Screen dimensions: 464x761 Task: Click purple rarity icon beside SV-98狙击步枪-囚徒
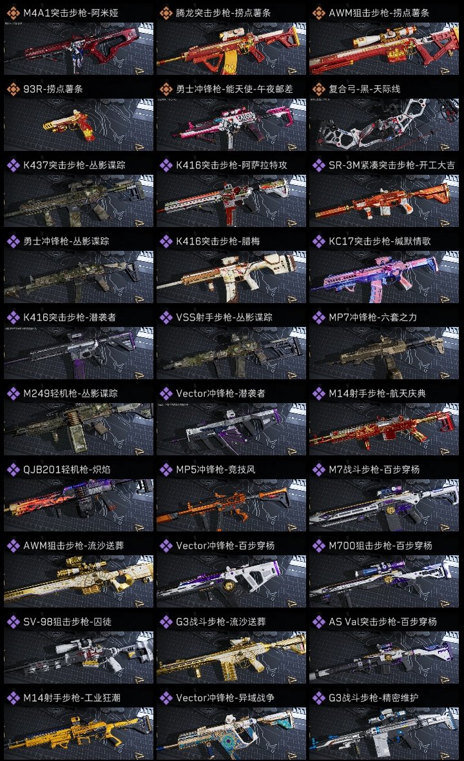(14, 622)
